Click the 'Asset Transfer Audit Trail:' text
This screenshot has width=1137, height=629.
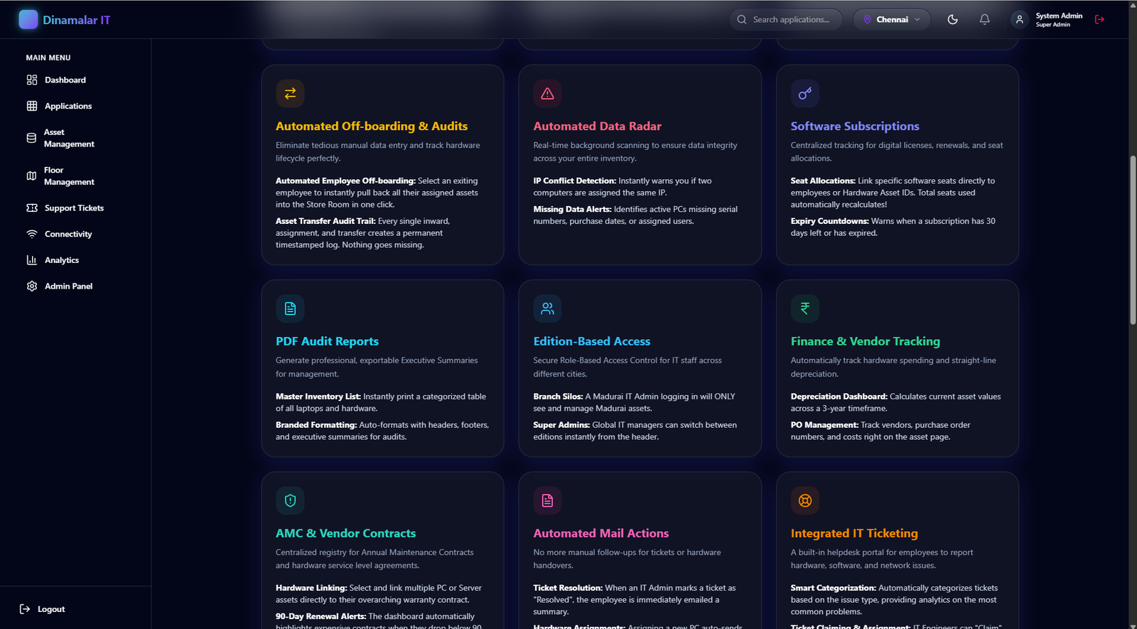325,221
